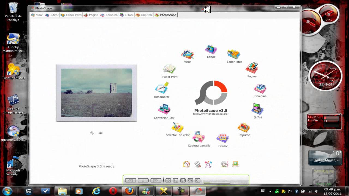Click the PhotoScape 3.5 is ready status text
349x196 pixels.
pyautogui.click(x=96, y=166)
